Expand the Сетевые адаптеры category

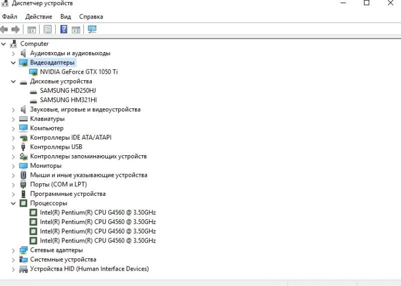[13, 250]
